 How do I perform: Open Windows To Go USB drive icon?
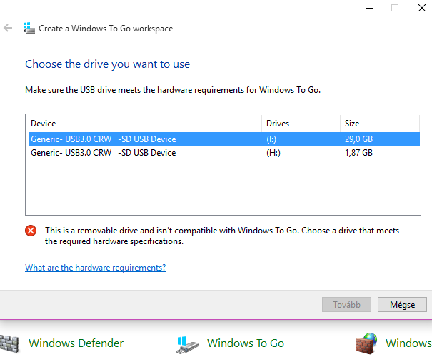(187, 345)
